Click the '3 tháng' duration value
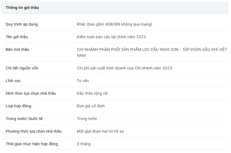This screenshot has width=231, height=153. pos(84,144)
